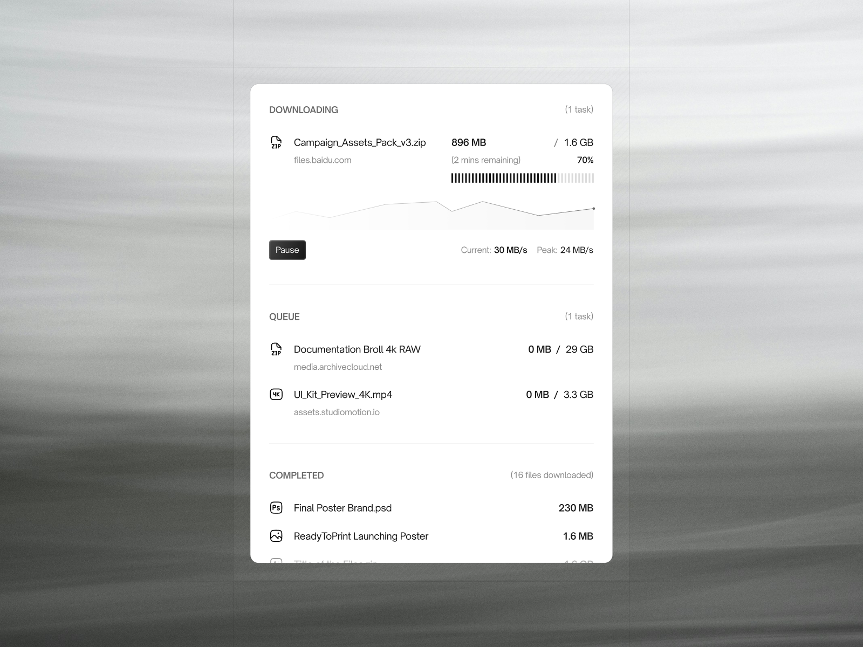Click the Photoshop icon next to Final Poster Brand.psd
863x647 pixels.
click(276, 507)
